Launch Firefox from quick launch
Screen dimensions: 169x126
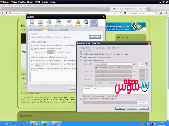[22, 124]
